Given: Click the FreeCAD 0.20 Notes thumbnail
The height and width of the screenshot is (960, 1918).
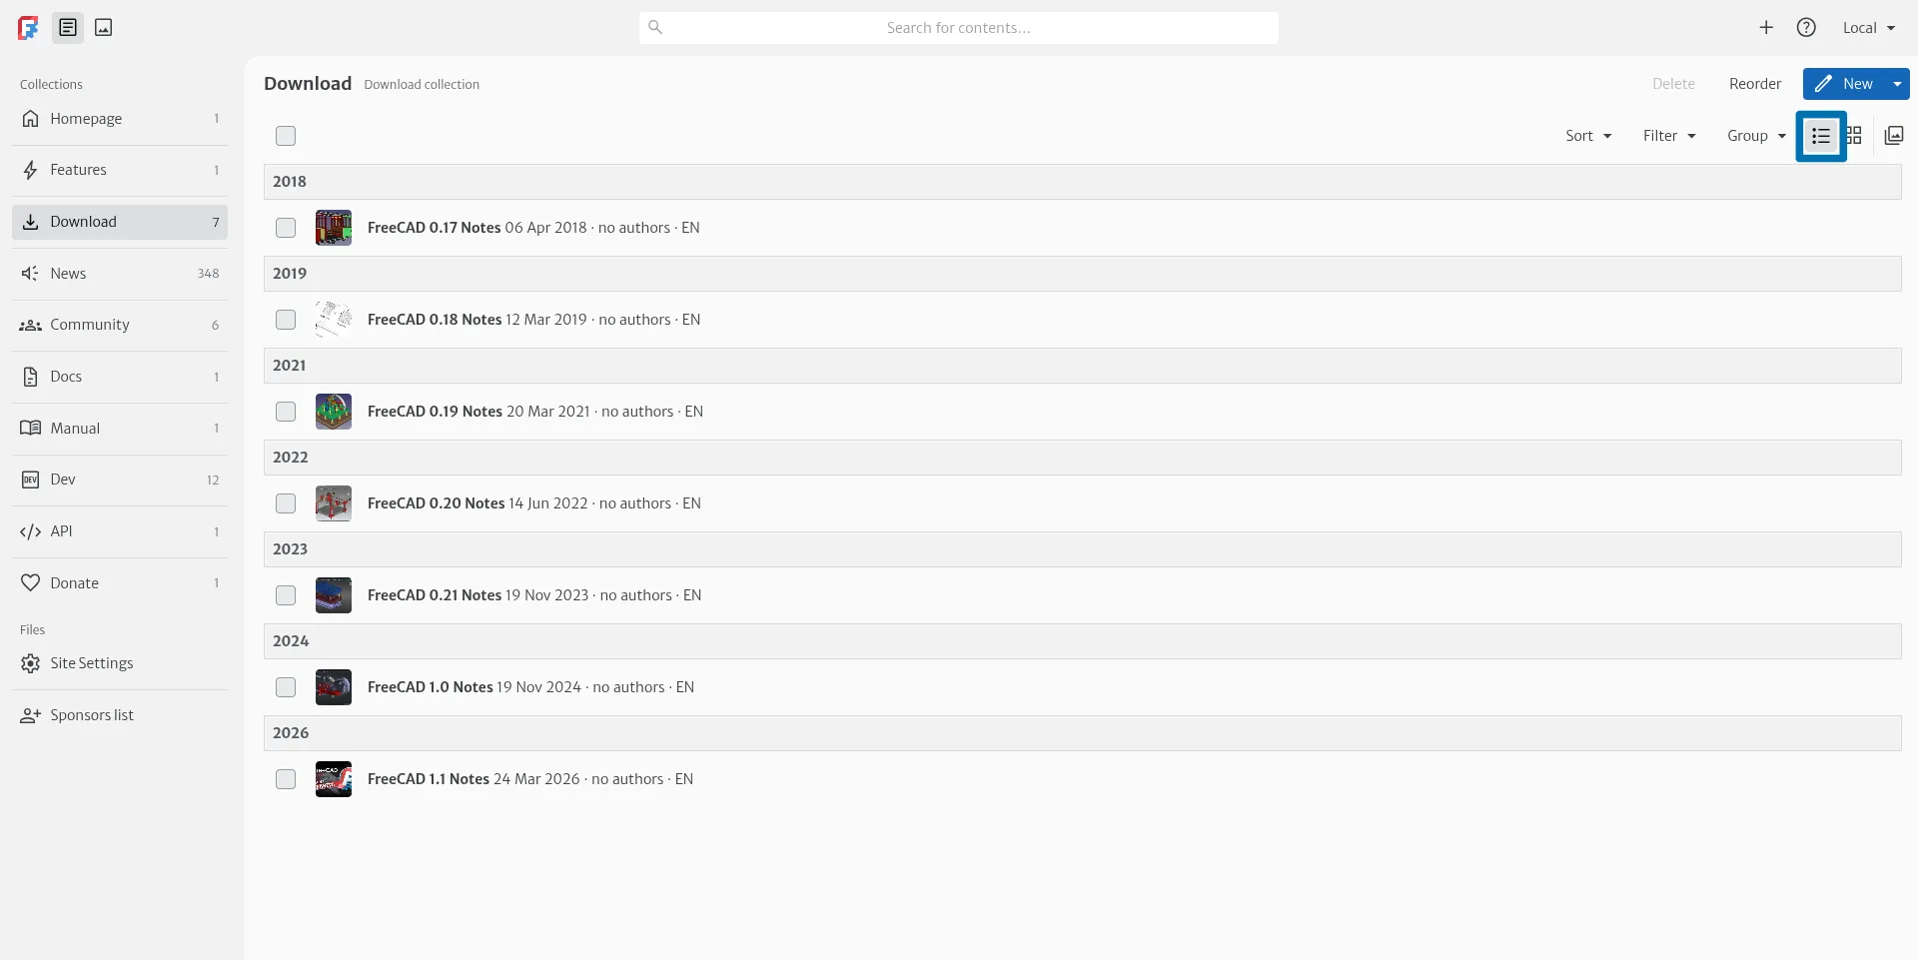Looking at the screenshot, I should (x=334, y=503).
